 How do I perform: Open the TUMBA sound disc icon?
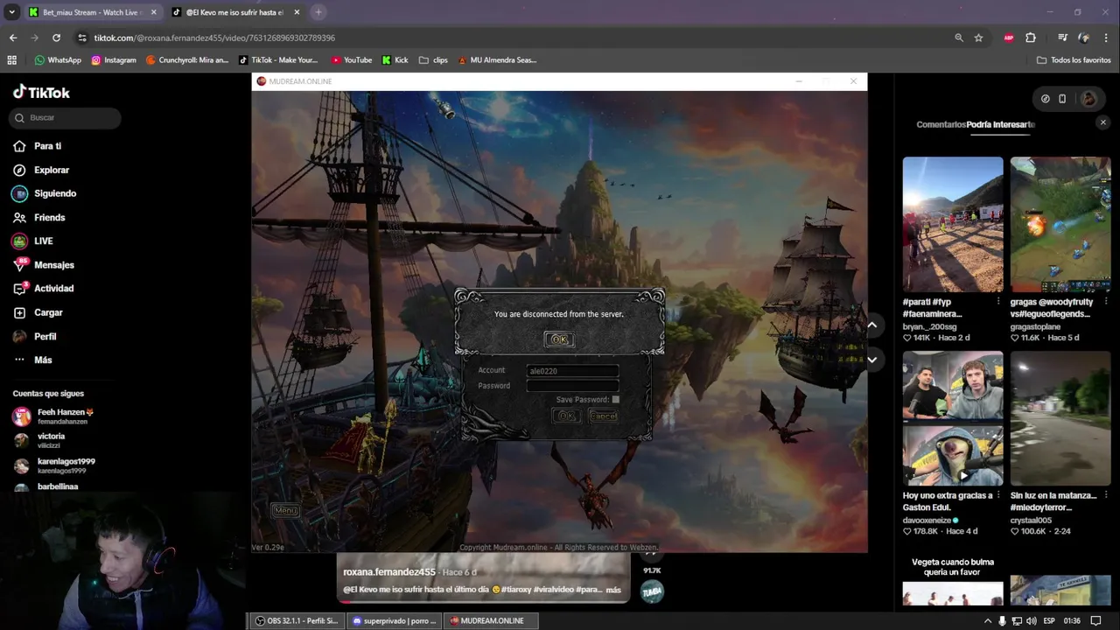click(x=652, y=592)
